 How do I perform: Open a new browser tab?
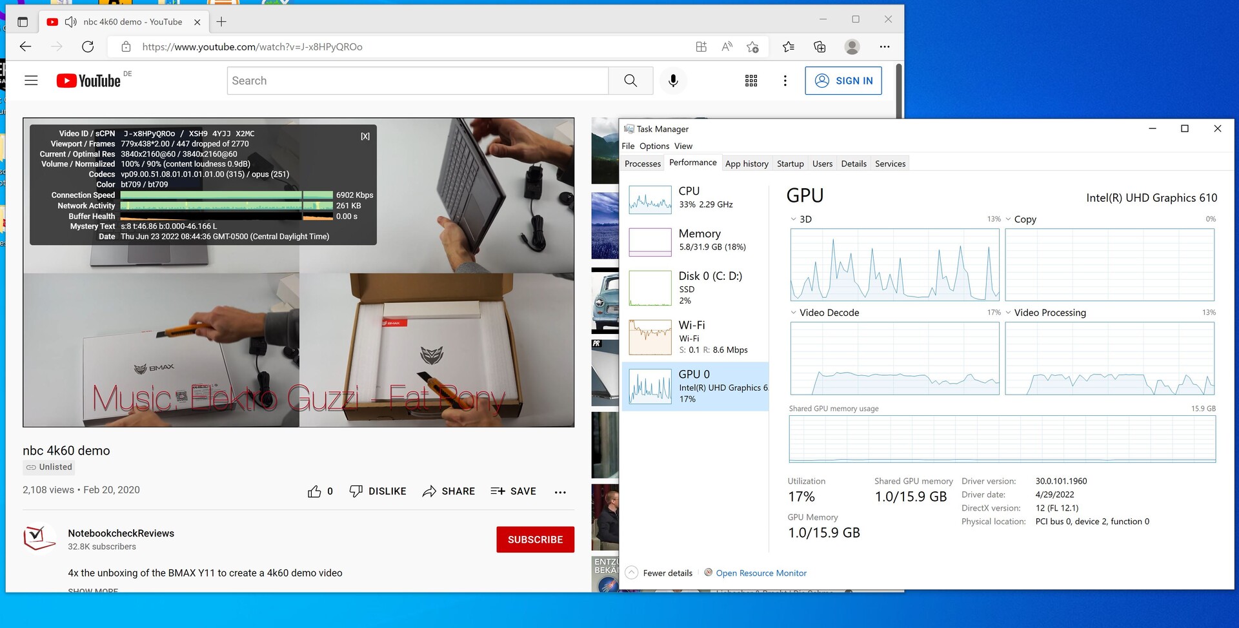pyautogui.click(x=221, y=22)
